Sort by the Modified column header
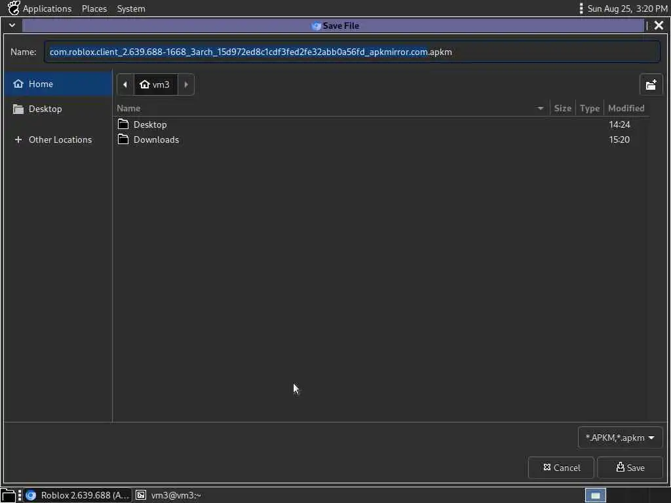The height and width of the screenshot is (503, 671). tap(626, 108)
